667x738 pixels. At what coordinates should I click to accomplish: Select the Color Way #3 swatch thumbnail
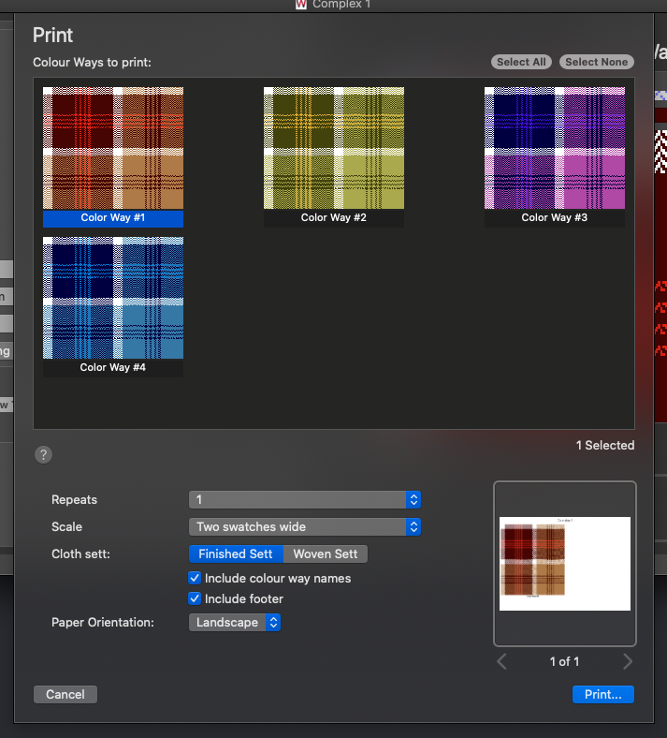click(555, 148)
